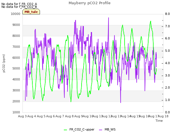Click the 'No data for f_FR_CO2_A' message
Viewport: 180px width, 135px height.
click(x=19, y=4)
